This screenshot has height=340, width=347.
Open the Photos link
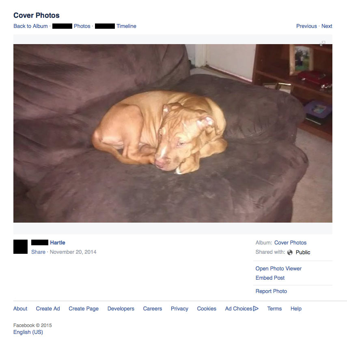(x=82, y=26)
